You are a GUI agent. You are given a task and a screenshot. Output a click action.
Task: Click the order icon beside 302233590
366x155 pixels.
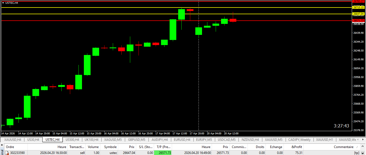coord(7,153)
